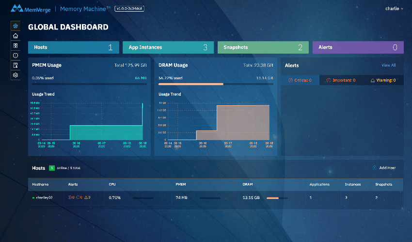This screenshot has height=242, width=412.
Task: Click charliey02 CPU usage bar
Action: (x=143, y=198)
